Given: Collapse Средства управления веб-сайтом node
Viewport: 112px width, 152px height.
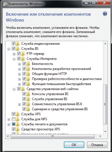Looking at the screenshot, I should (x=14, y=89).
